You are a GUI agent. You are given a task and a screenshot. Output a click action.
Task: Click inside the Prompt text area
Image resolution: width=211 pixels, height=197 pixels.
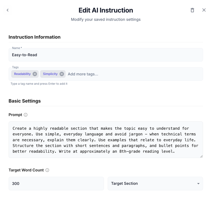point(106,140)
